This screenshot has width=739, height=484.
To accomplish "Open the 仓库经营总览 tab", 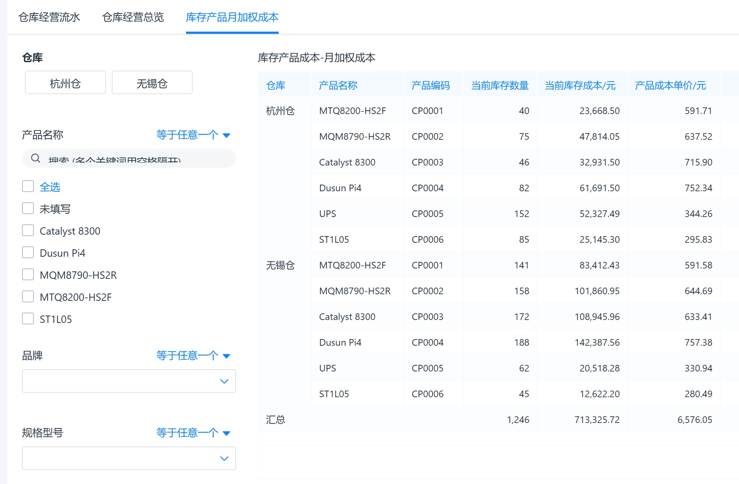I will tap(133, 17).
